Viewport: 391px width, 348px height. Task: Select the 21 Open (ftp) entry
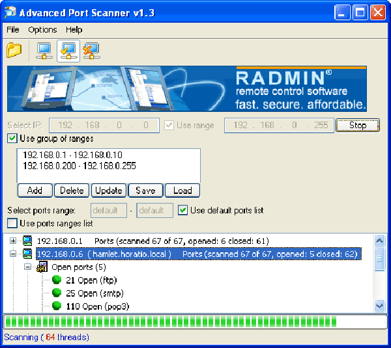(91, 280)
